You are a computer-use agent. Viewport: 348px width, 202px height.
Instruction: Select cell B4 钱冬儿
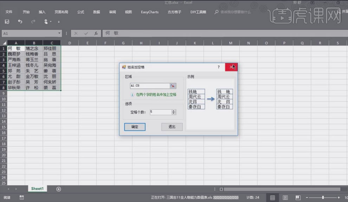(34, 65)
